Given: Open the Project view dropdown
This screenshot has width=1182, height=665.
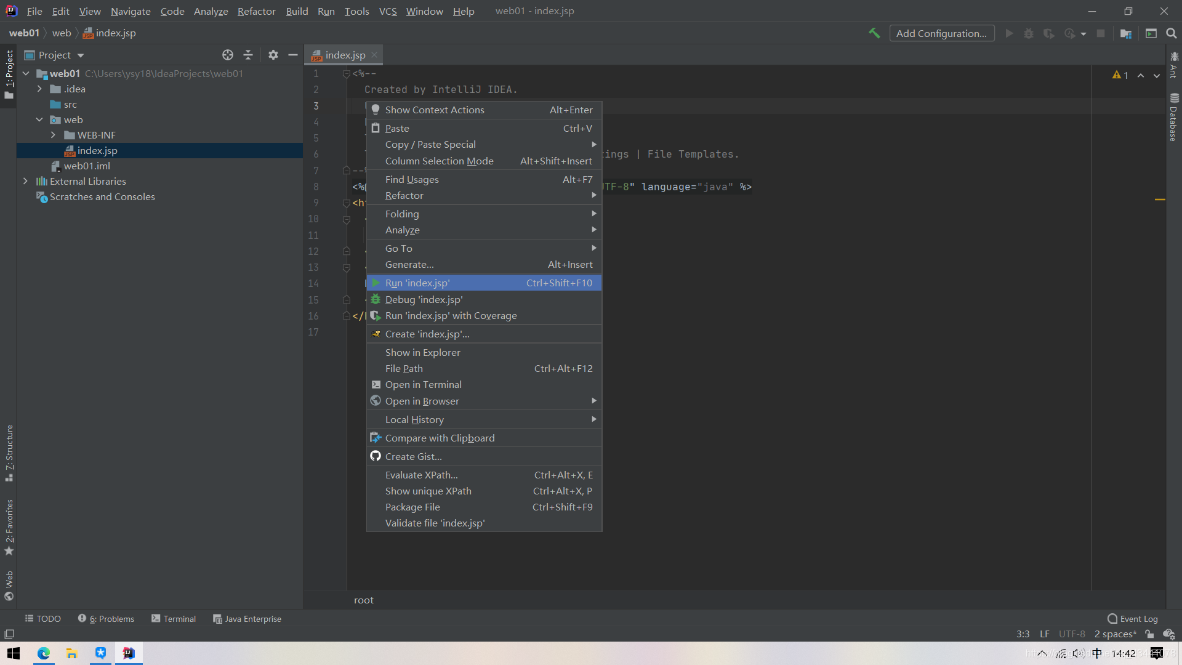Looking at the screenshot, I should pyautogui.click(x=81, y=55).
